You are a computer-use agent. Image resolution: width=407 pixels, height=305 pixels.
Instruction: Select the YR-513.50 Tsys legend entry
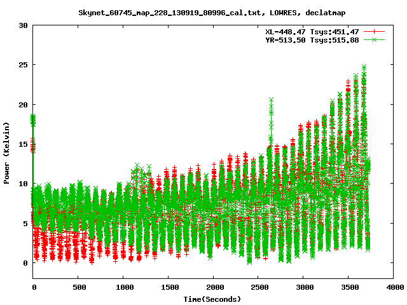(312, 39)
